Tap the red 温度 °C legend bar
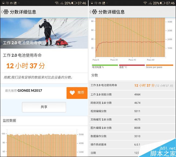 132,65
